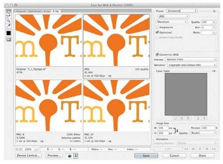Uncheck the Optimized checkbox
This screenshot has height=164, width=223.
click(x=157, y=32)
